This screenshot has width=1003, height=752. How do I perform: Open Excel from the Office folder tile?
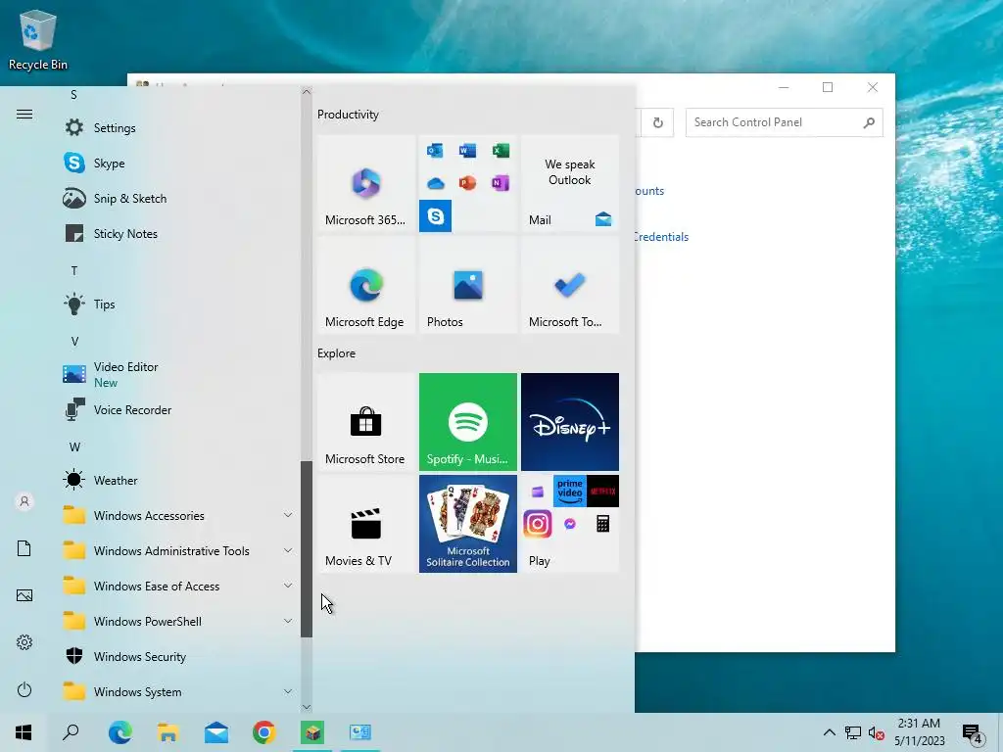pos(501,150)
